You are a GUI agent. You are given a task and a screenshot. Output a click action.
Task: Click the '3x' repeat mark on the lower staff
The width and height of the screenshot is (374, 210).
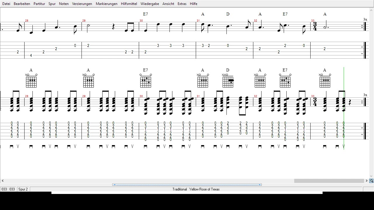tap(365, 95)
